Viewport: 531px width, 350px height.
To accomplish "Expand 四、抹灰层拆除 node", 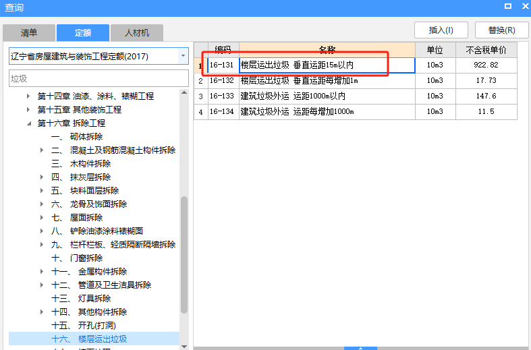I will [42, 177].
